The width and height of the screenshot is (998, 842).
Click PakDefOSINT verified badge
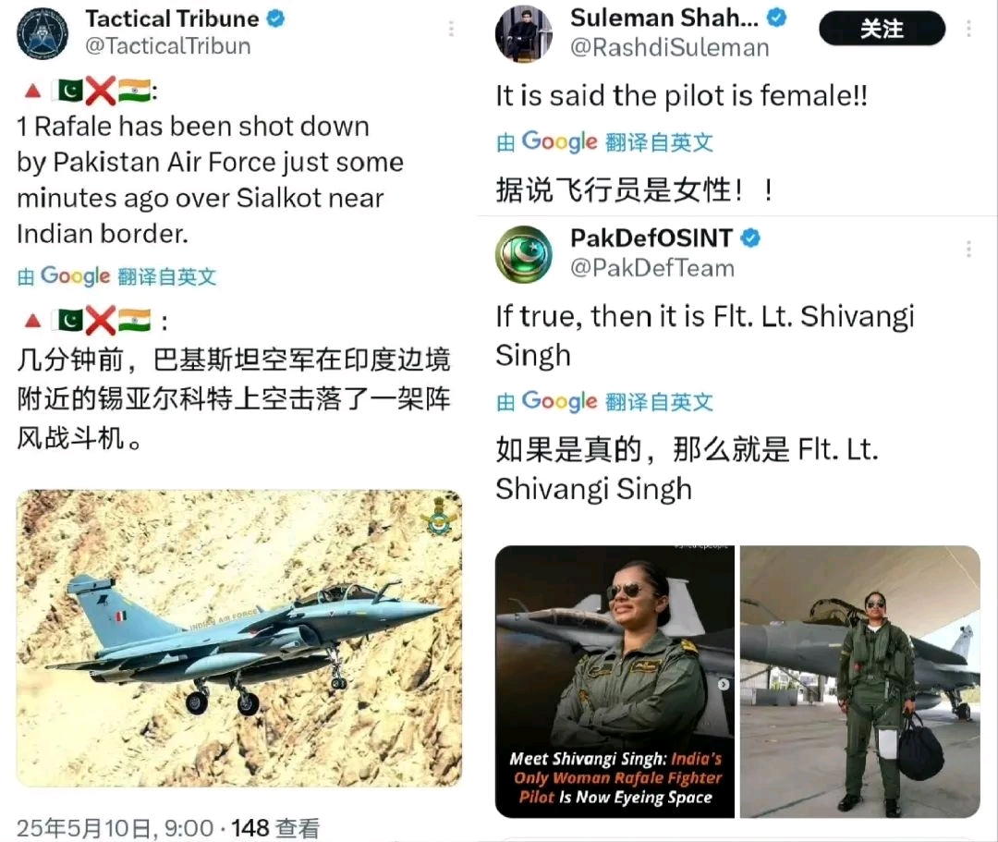751,238
